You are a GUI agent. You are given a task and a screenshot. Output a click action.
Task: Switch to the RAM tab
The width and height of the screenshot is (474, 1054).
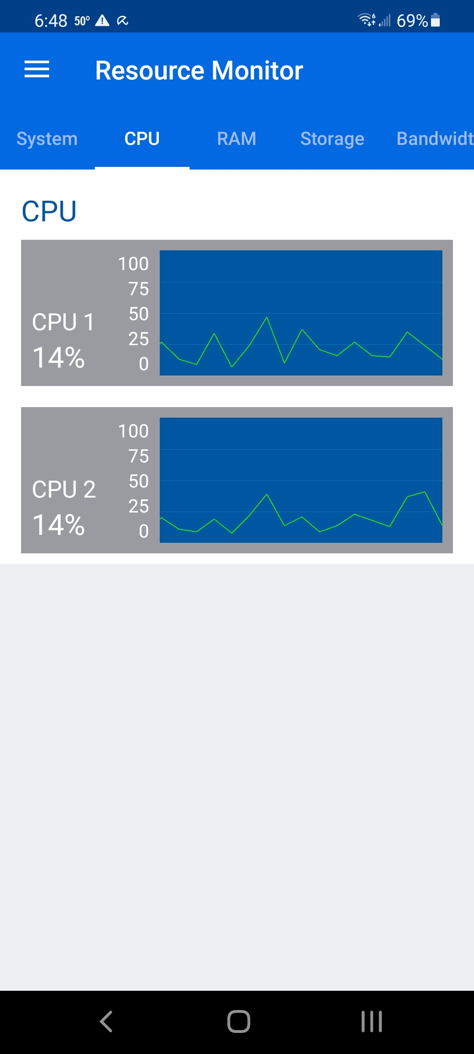[237, 139]
